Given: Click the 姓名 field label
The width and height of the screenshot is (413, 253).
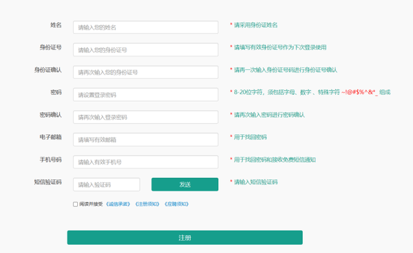Looking at the screenshot, I should pyautogui.click(x=56, y=25).
